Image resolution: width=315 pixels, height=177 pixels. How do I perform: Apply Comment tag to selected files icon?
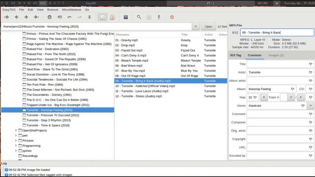[311, 114]
